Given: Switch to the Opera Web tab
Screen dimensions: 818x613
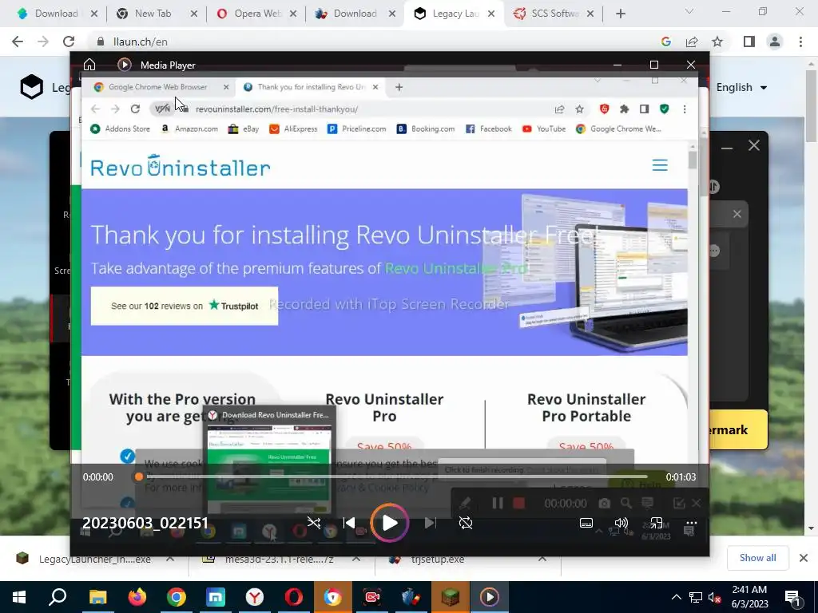Looking at the screenshot, I should click(x=256, y=14).
